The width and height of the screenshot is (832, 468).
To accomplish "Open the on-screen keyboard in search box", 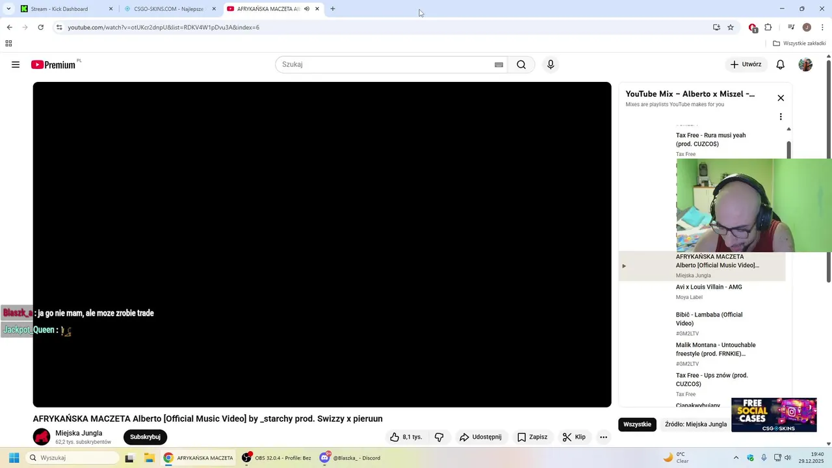I will coord(499,64).
